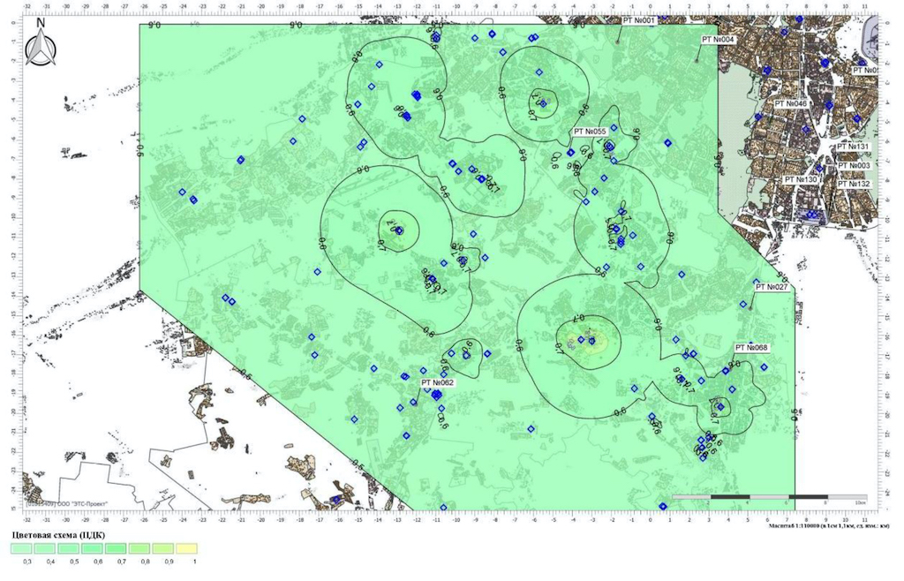The width and height of the screenshot is (904, 581).
Task: Select the PT №046 point label
Action: coord(791,103)
